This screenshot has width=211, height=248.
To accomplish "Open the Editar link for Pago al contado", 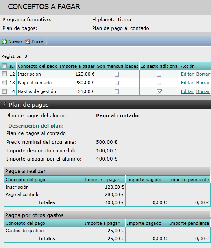I will click(187, 83).
